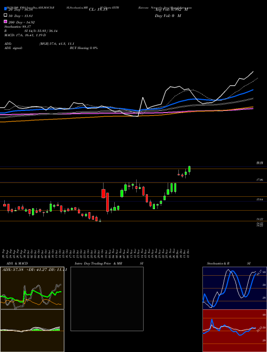Open the ADX indicator chart panel
Screen dimensions: 267x352
pyautogui.click(x=32, y=288)
